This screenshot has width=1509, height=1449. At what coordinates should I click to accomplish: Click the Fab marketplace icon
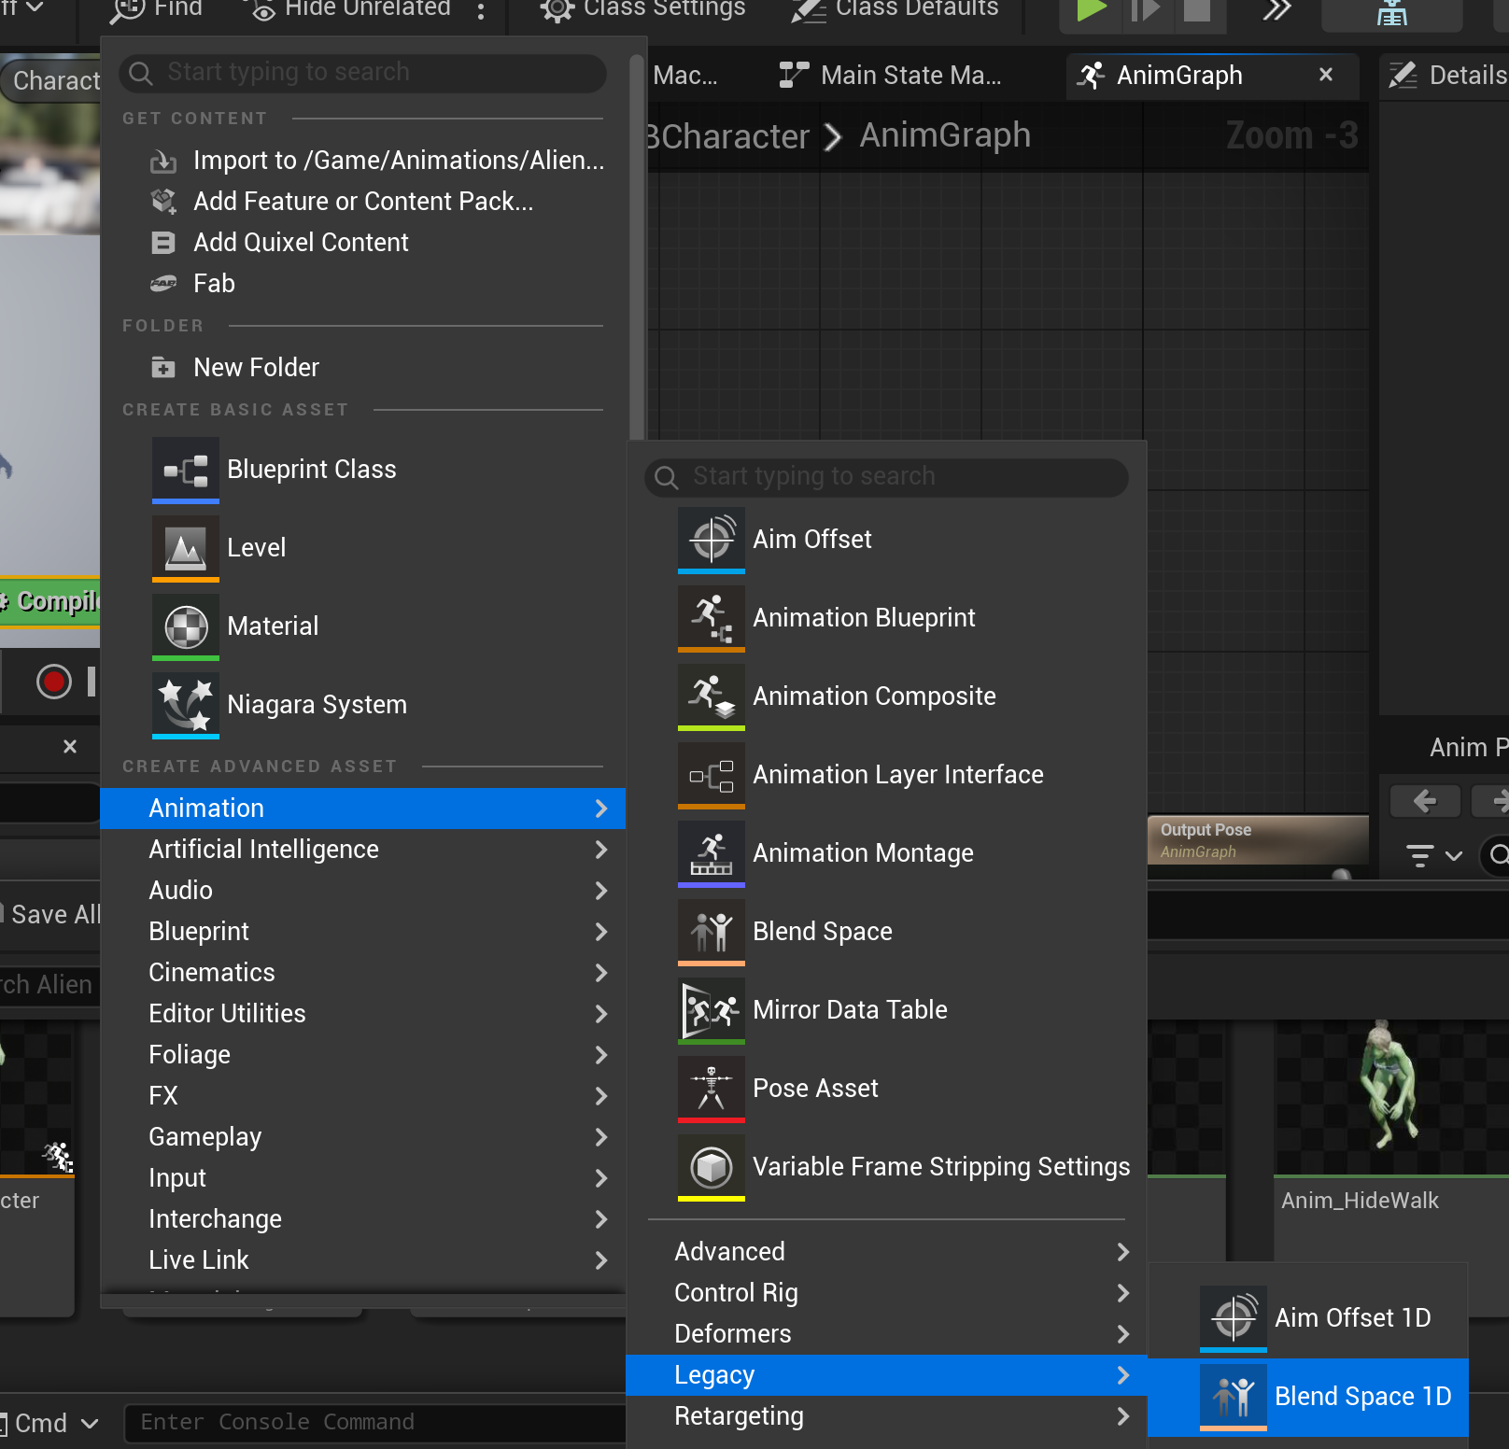(163, 284)
